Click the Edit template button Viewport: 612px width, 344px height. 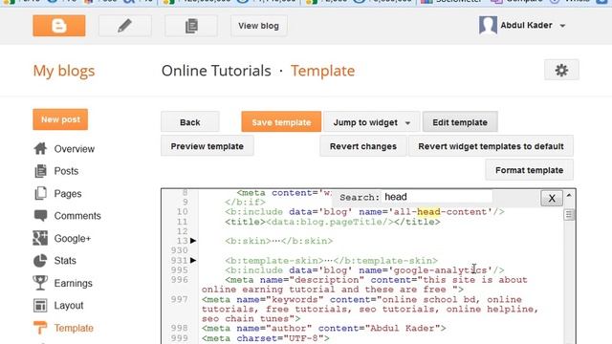460,122
